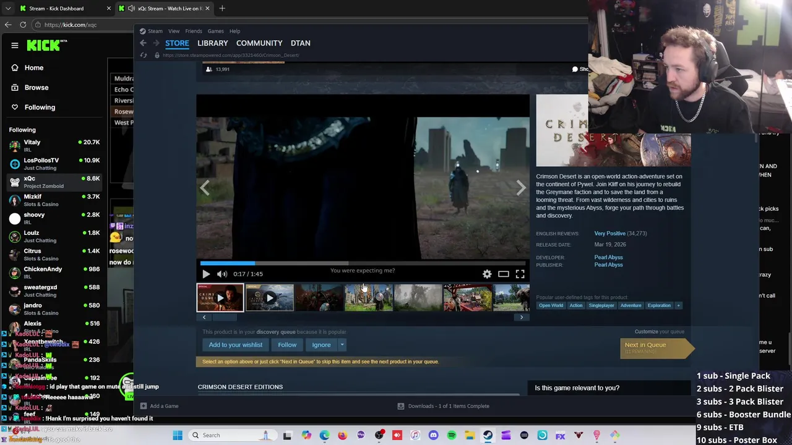Open developer Pearl Abyss link
Image resolution: width=792 pixels, height=445 pixels.
click(x=609, y=257)
